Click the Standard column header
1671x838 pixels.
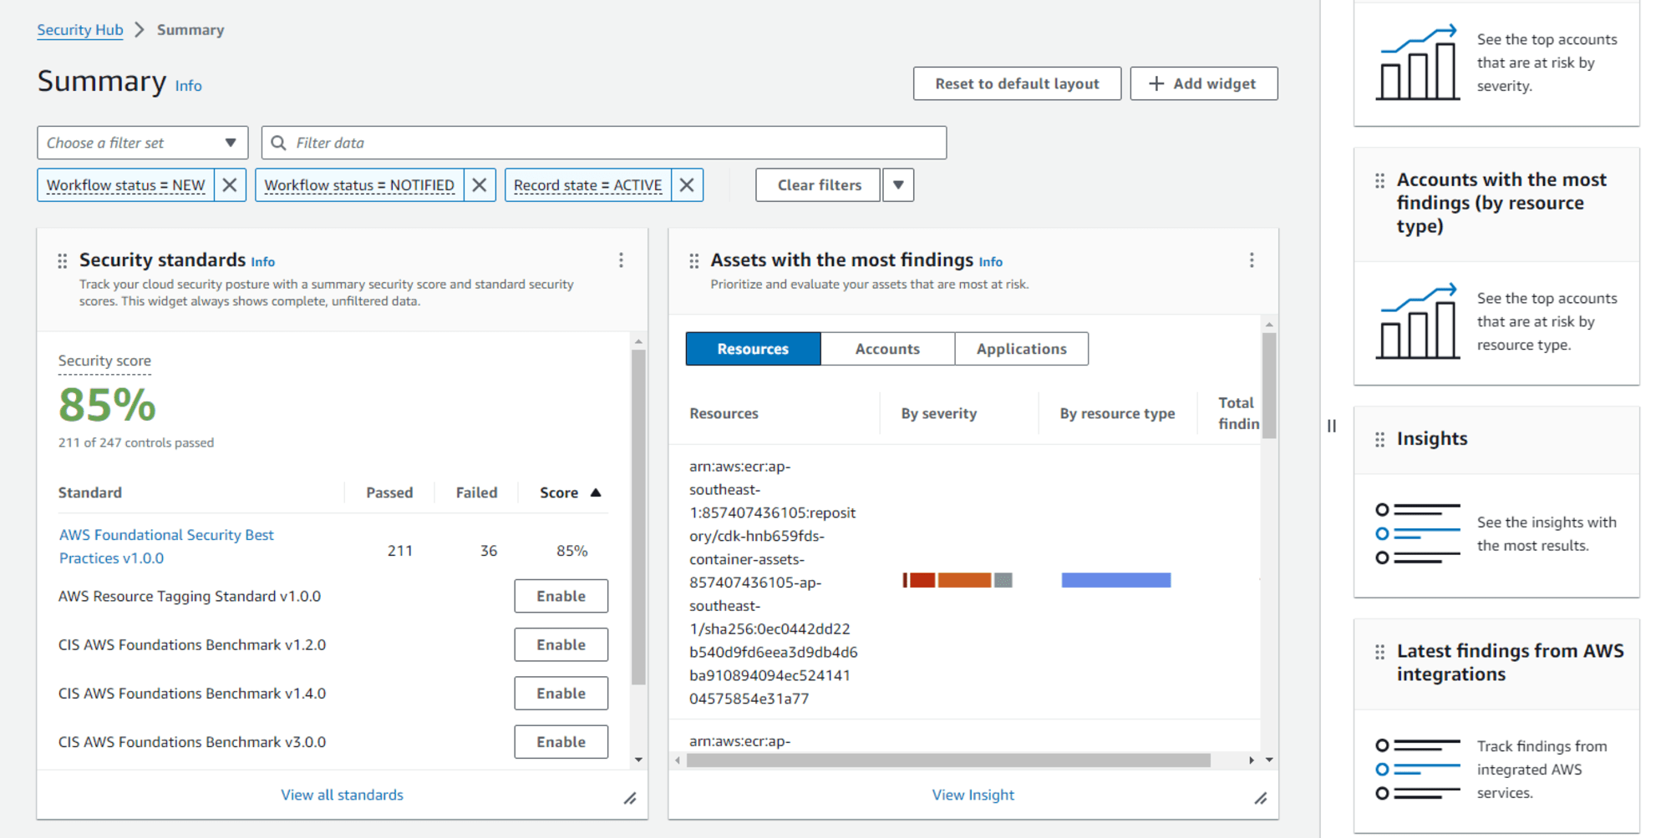coord(90,493)
